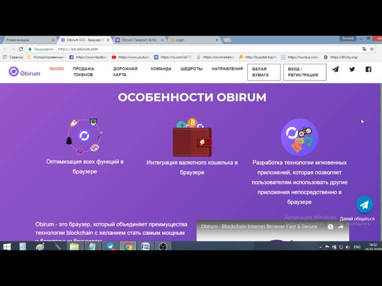
Task: Open the ПРОДАЖА ТОКЕНОВ menu item
Action: [84, 71]
